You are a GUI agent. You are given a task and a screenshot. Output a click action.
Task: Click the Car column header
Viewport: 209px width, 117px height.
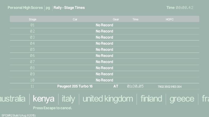(x=75, y=19)
